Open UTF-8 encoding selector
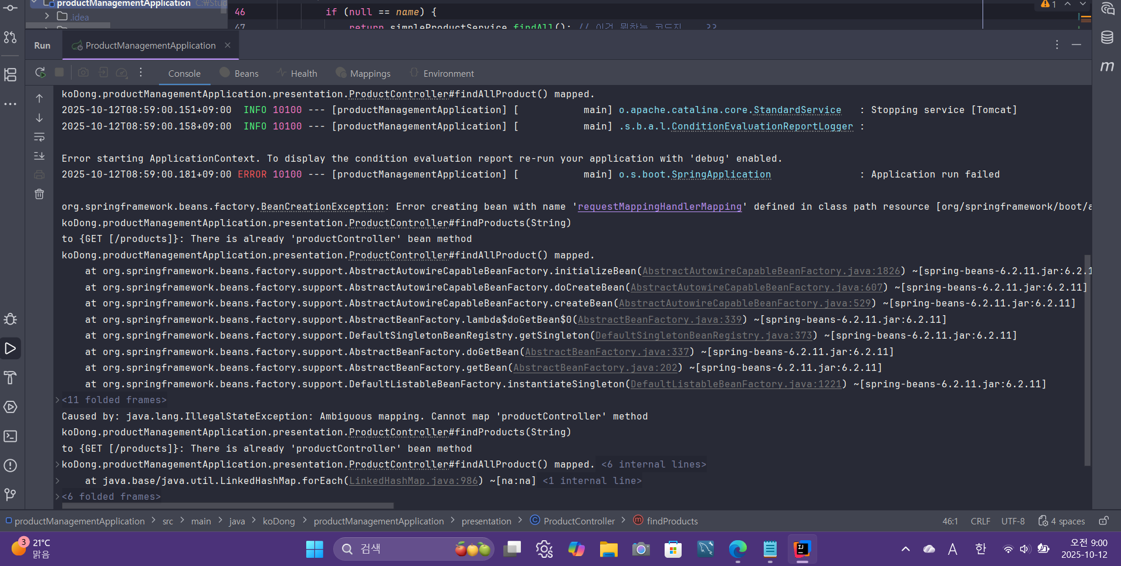Screen dimensions: 1121x566 (1013, 521)
